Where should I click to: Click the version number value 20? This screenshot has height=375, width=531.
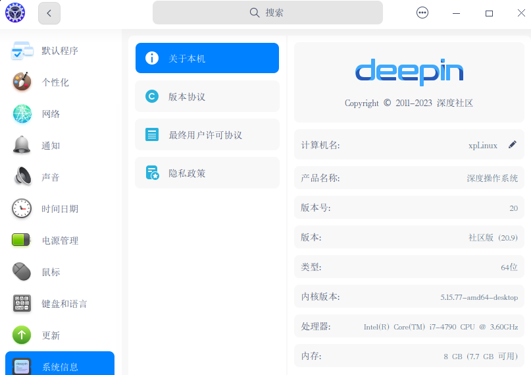click(x=513, y=208)
